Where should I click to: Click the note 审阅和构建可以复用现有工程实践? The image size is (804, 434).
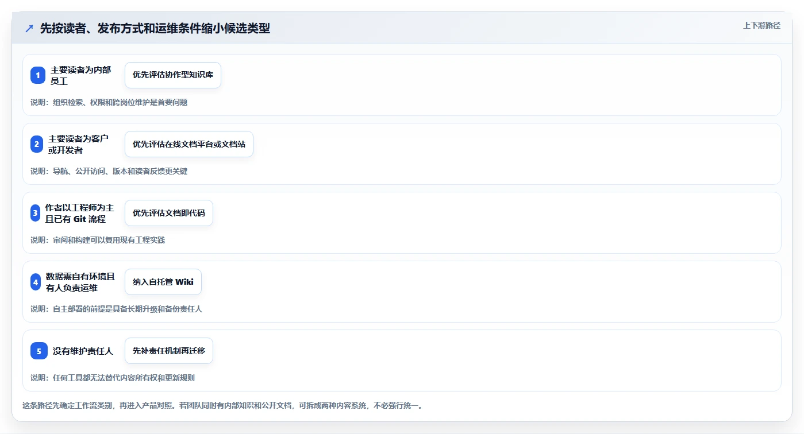(x=109, y=240)
